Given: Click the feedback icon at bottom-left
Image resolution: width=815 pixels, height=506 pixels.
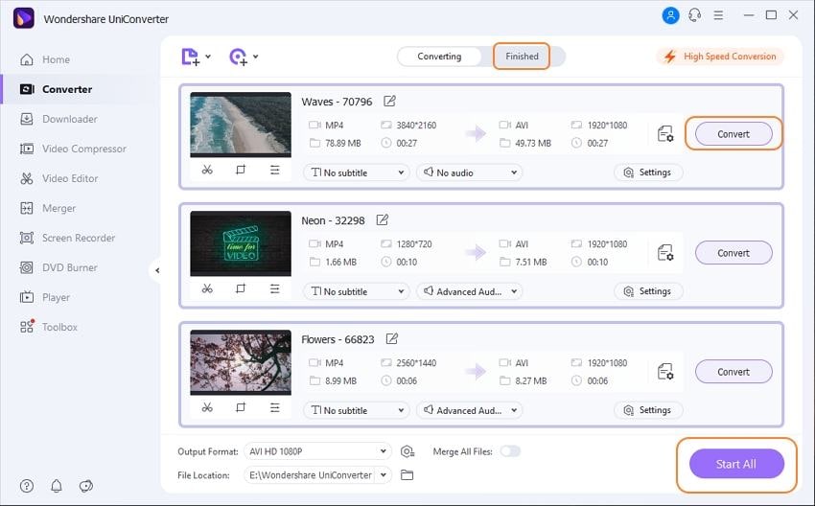Looking at the screenshot, I should [85, 486].
